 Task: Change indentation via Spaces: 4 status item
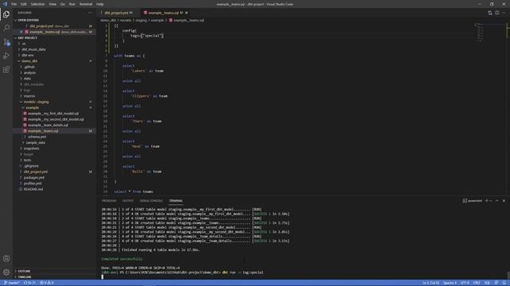point(449,283)
